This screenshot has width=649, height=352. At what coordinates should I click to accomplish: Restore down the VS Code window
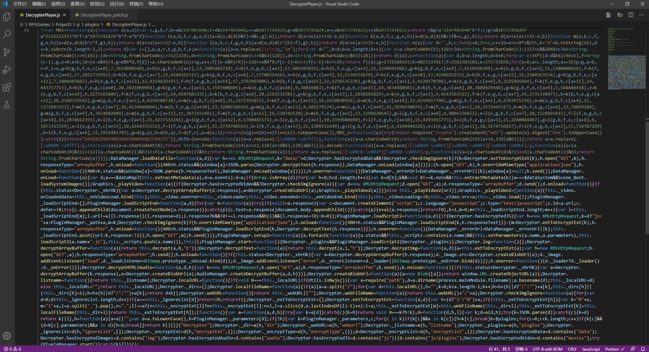(627, 4)
